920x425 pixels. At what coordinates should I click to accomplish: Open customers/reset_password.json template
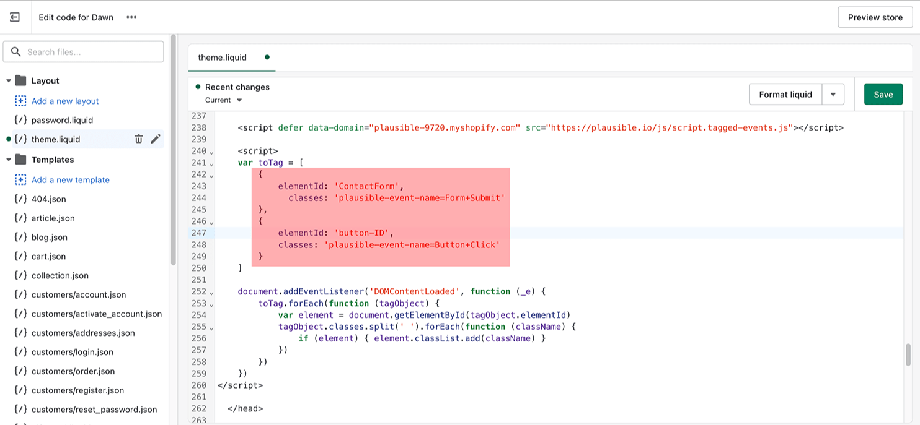(x=94, y=410)
